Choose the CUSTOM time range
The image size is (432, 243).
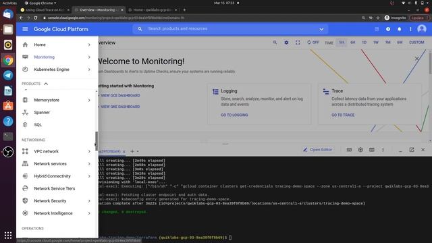(416, 43)
